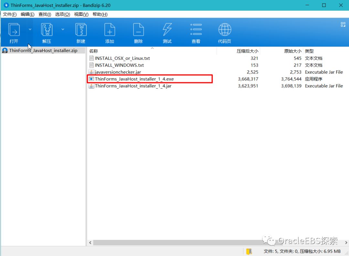The height and width of the screenshot is (256, 349).
Task: Click the text file icon of INSTALL_WINDOWS.txt
Action: (91, 65)
